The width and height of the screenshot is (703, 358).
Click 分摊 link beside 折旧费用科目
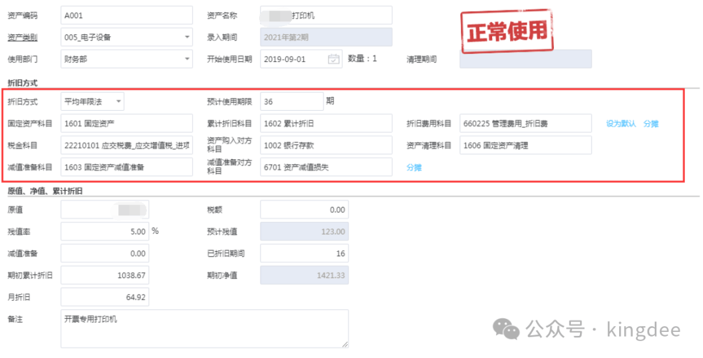[x=650, y=124]
